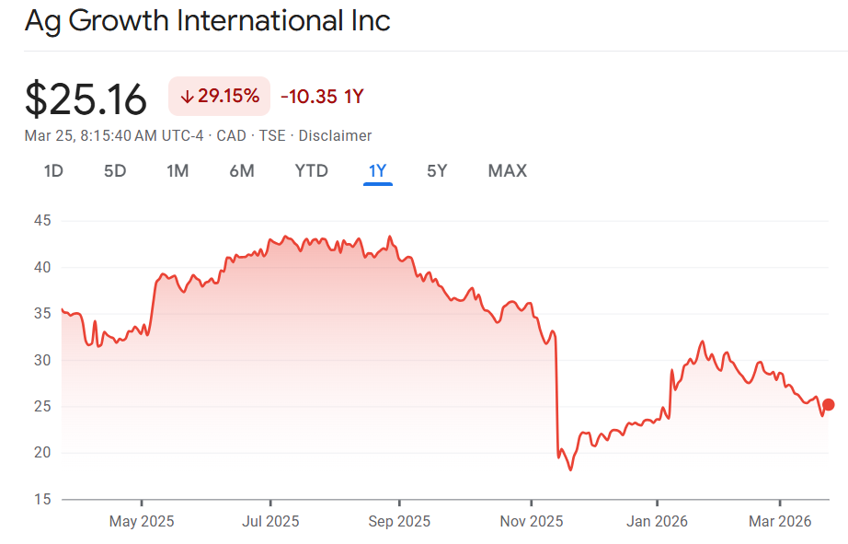
Task: Open the 6M range tab
Action: (242, 170)
